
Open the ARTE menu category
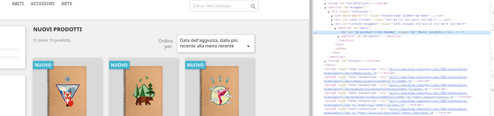pos(67,4)
